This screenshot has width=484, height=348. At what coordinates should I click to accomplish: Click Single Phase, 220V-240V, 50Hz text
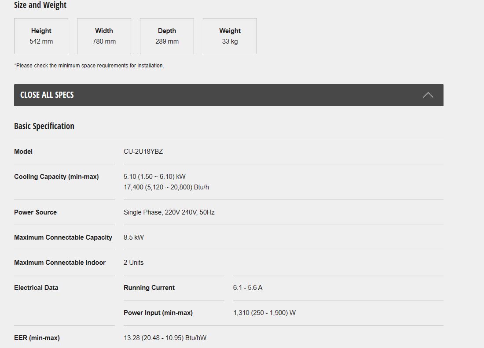[169, 212]
